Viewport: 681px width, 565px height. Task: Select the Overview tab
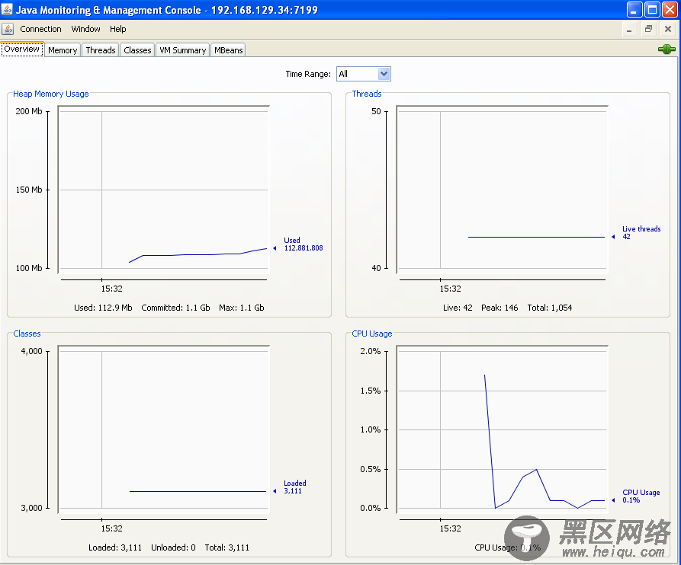pos(21,49)
